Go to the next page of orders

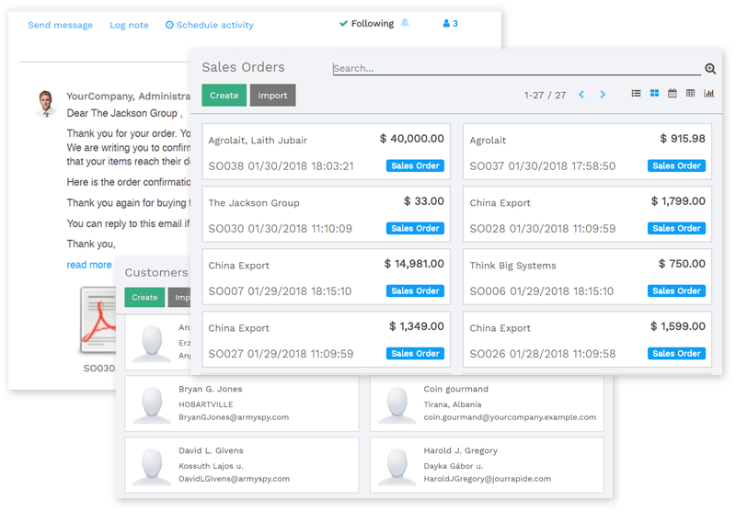604,95
